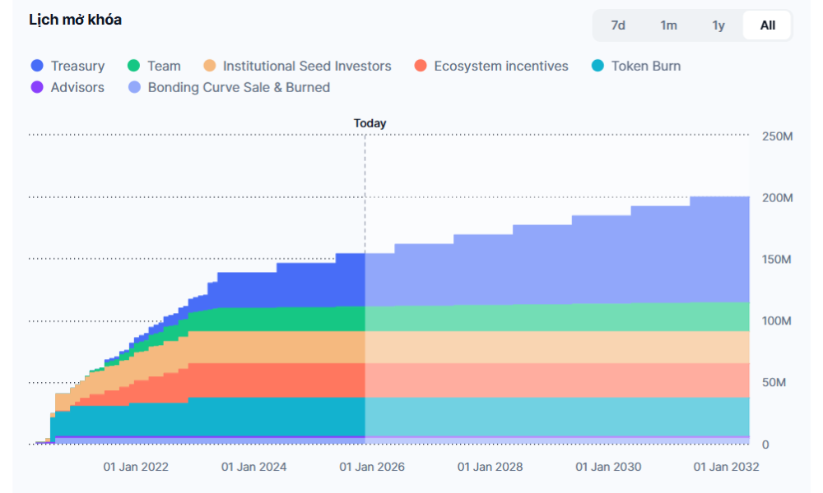The height and width of the screenshot is (493, 823).
Task: Click the Institutional Seed Investors orange dot
Action: click(x=210, y=66)
